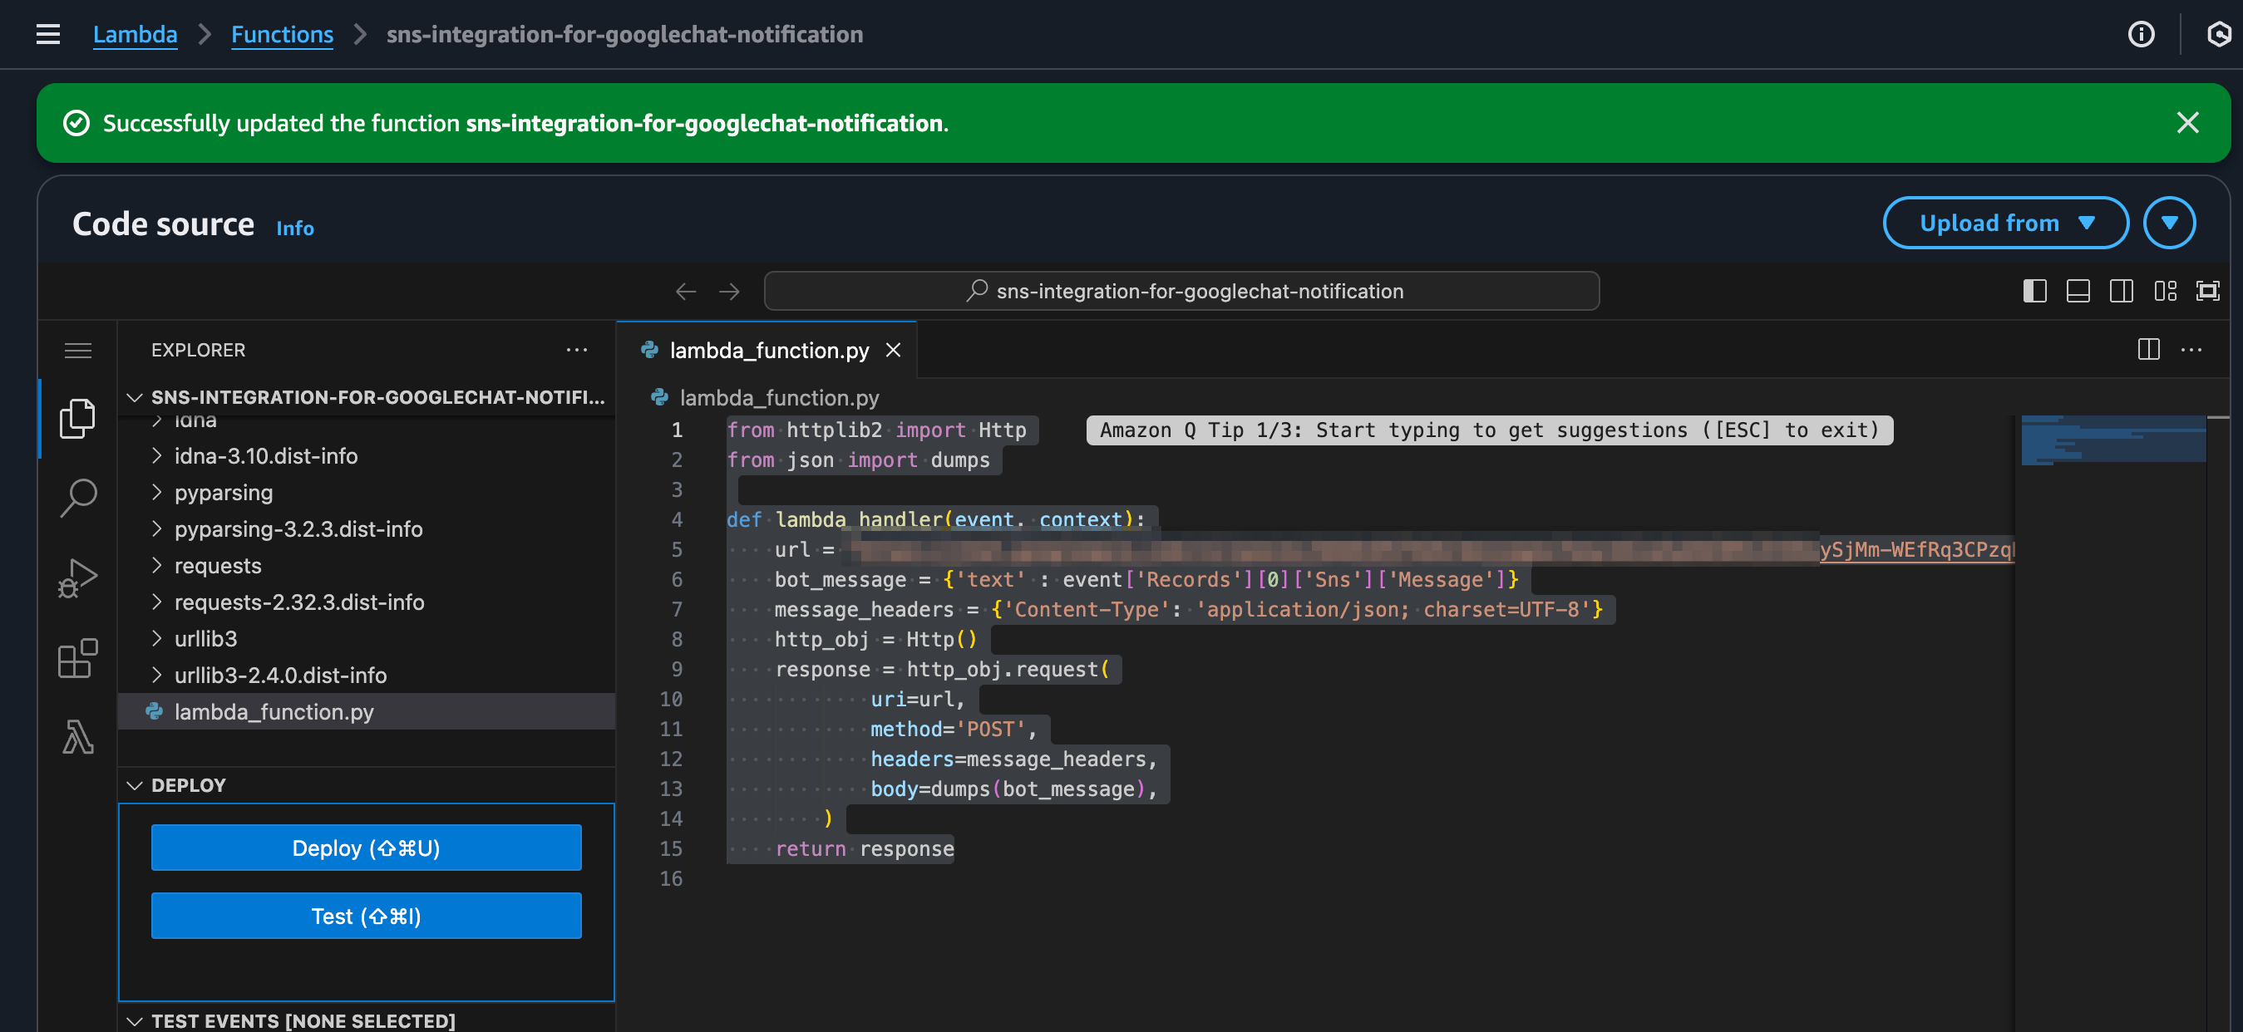Click the Test button

click(367, 917)
